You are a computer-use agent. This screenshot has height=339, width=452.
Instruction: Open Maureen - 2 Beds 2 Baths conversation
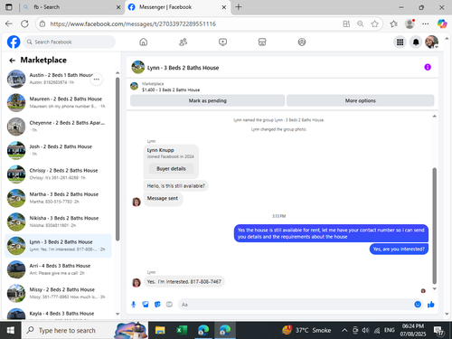pos(58,102)
